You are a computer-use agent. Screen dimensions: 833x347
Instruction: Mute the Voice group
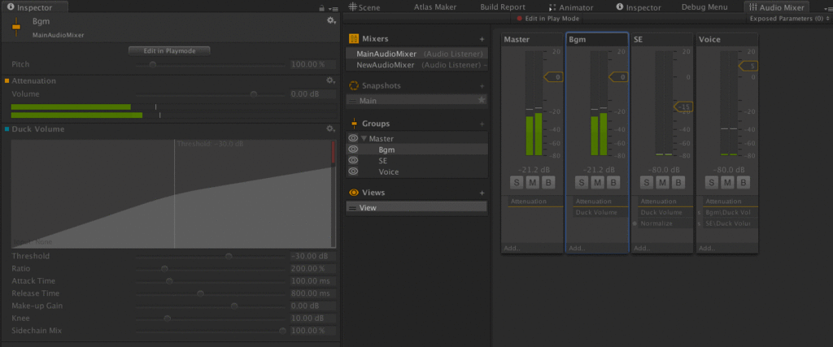(726, 183)
